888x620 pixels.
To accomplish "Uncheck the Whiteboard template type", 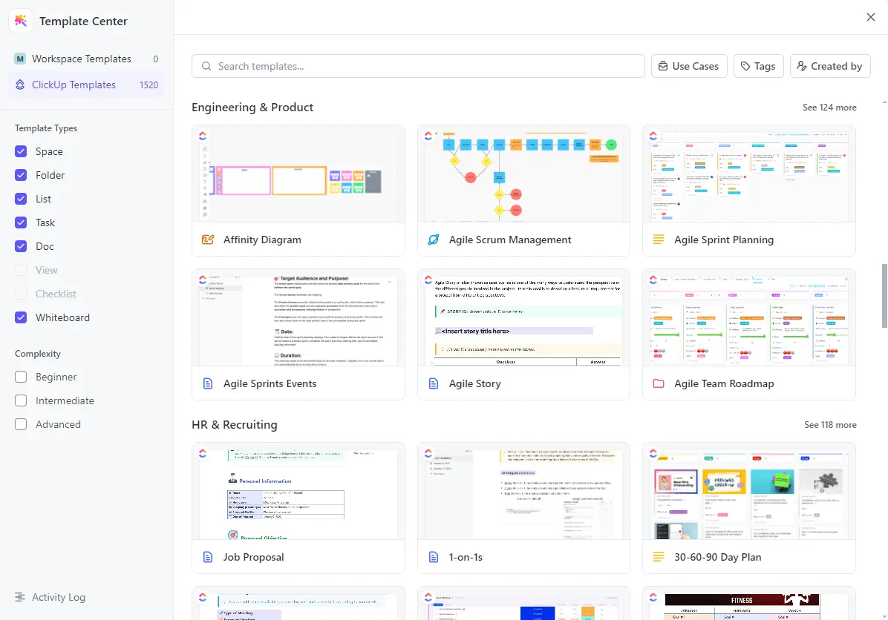I will [21, 318].
